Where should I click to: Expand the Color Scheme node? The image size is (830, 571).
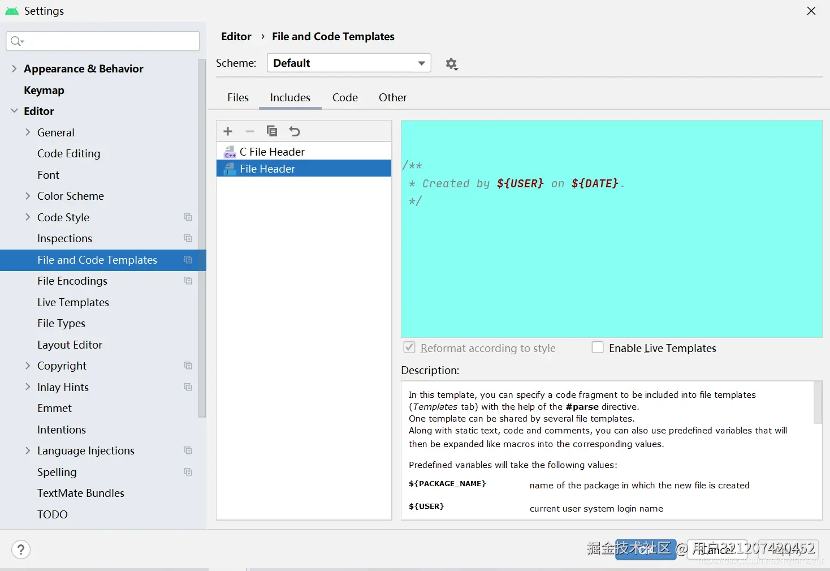pyautogui.click(x=28, y=196)
